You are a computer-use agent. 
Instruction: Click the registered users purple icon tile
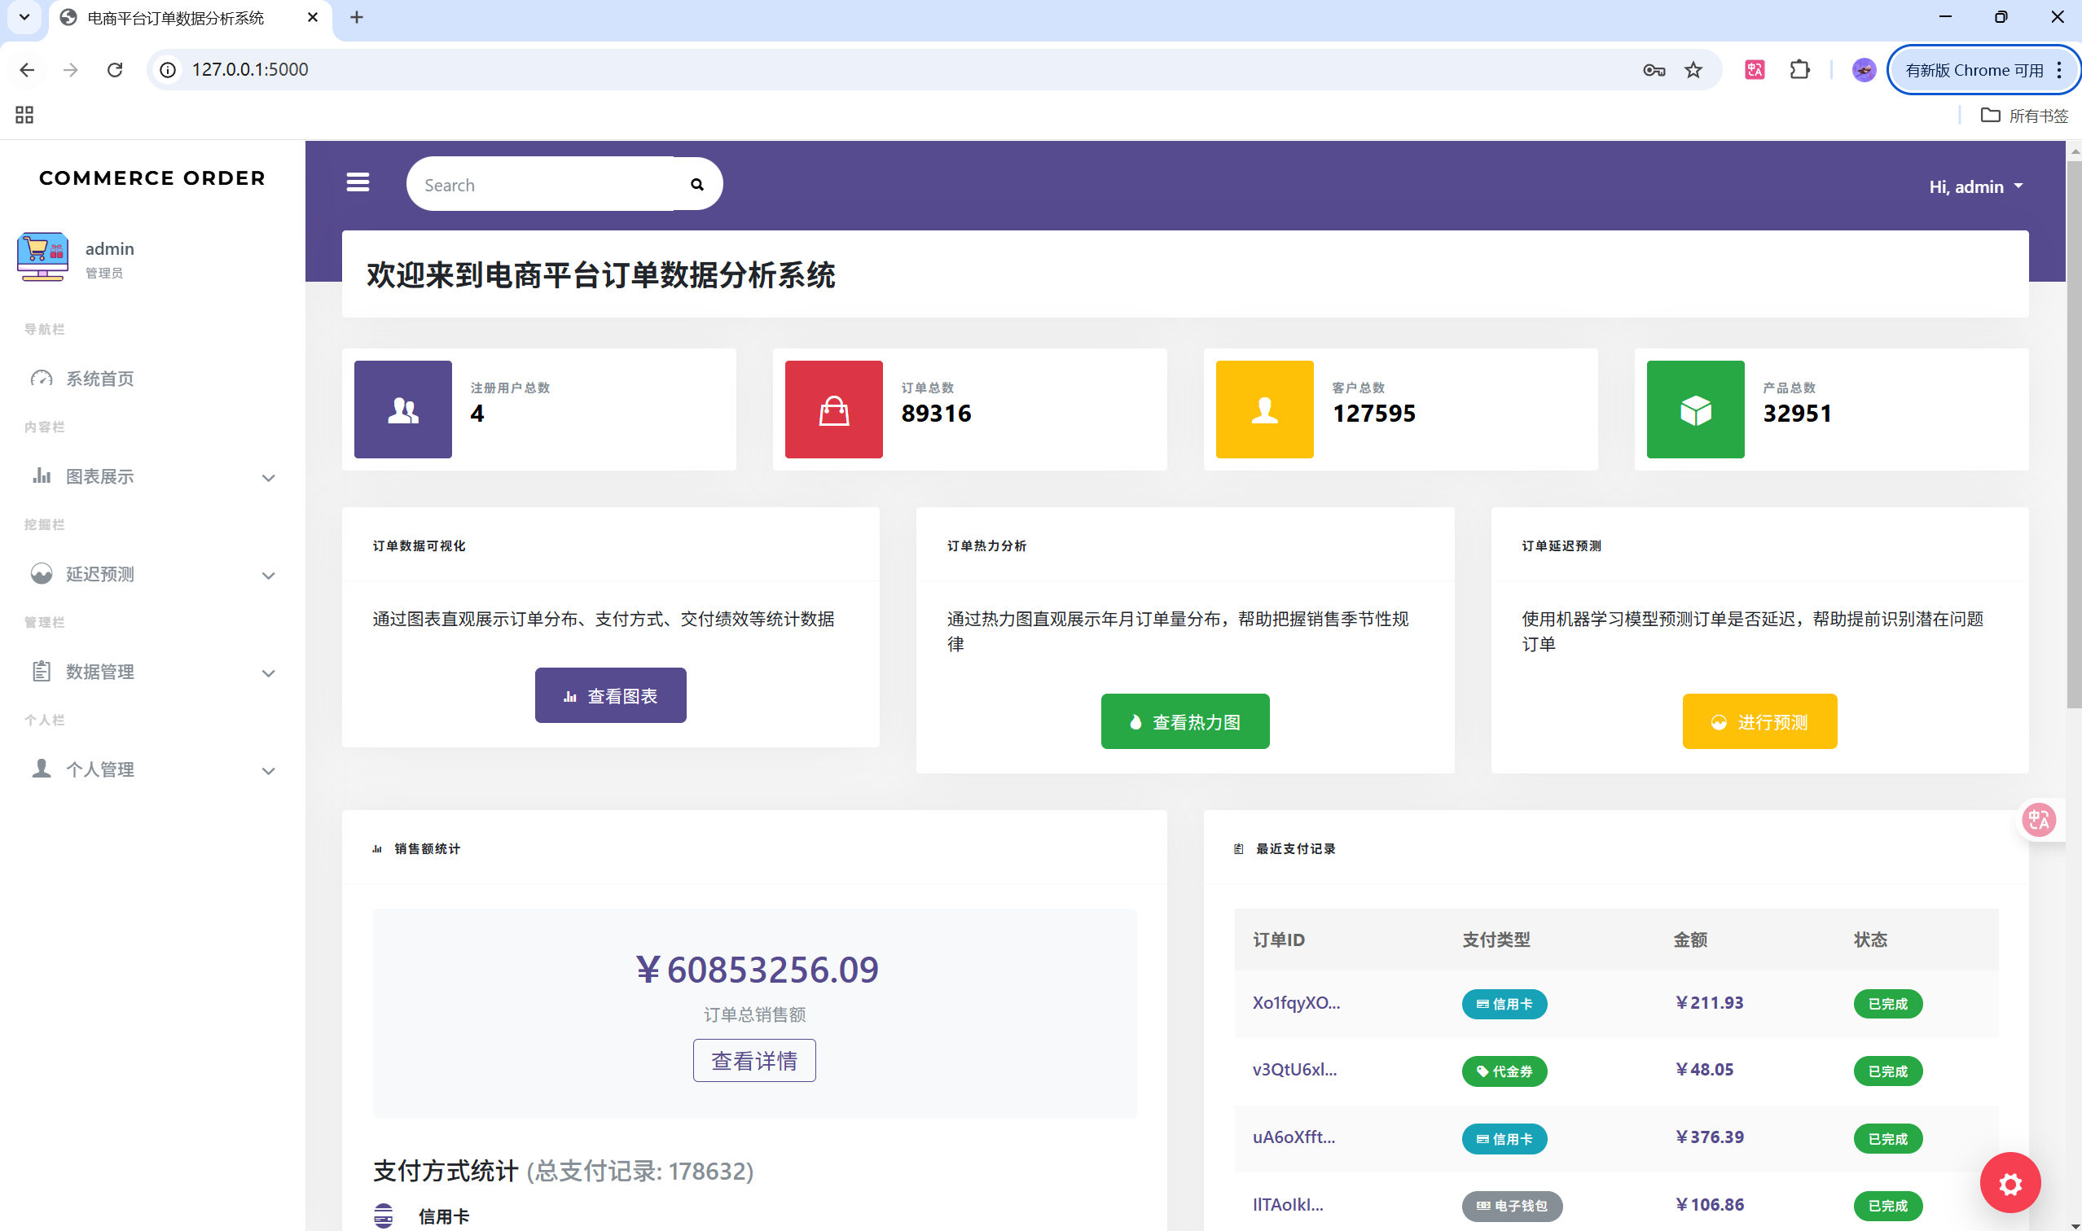point(402,410)
